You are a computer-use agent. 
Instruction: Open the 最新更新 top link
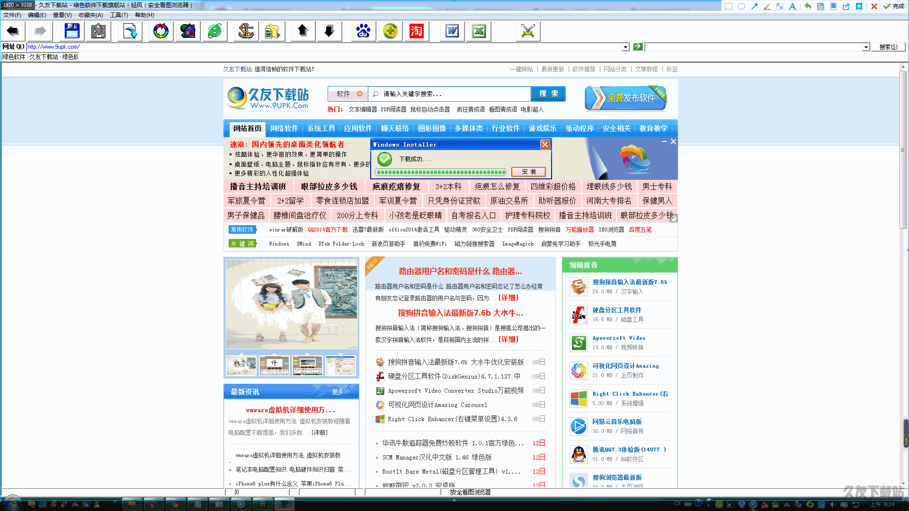pos(553,69)
